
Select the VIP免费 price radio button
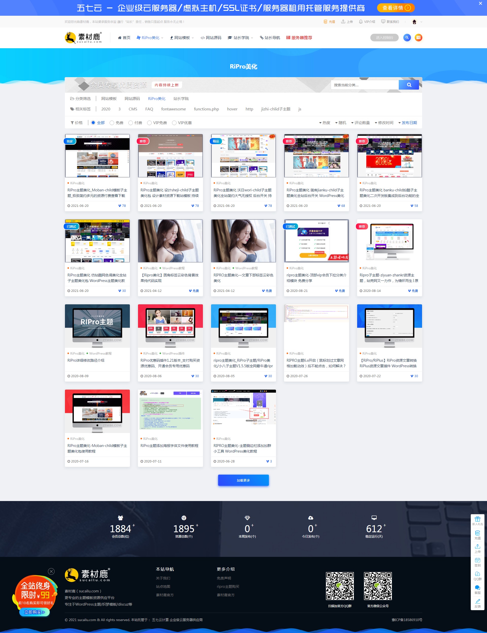coord(149,123)
